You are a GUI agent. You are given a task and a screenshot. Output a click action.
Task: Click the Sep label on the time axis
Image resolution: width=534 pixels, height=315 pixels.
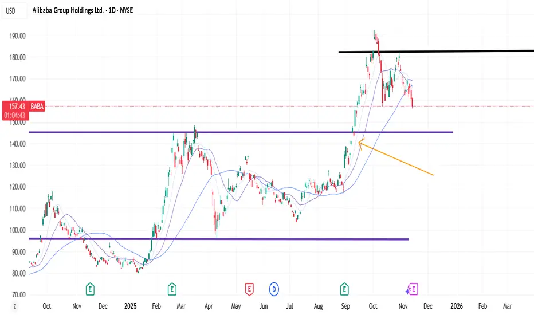pyautogui.click(x=345, y=306)
